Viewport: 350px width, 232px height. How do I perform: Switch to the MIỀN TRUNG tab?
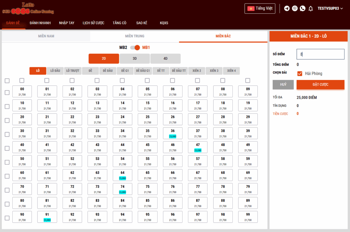(x=135, y=36)
